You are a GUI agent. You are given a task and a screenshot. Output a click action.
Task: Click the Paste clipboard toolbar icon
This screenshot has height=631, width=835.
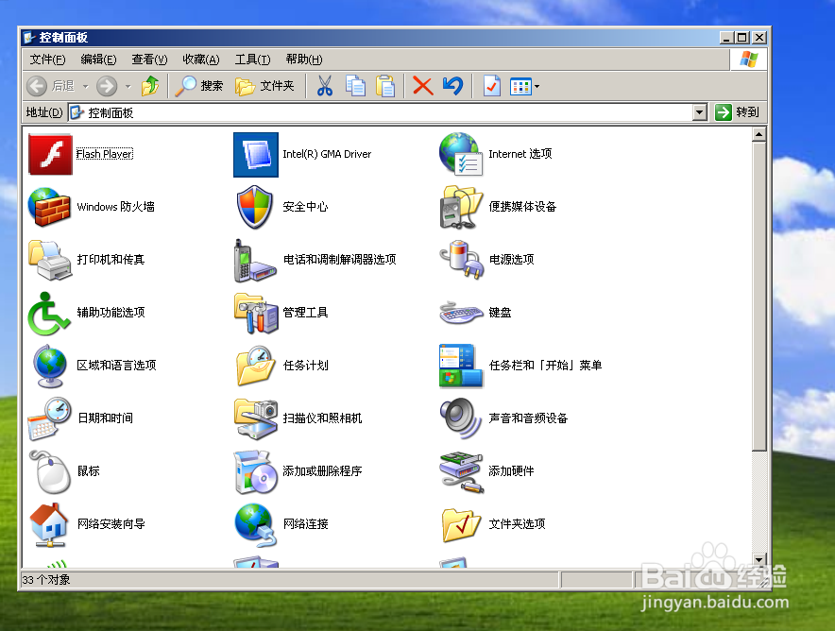[385, 86]
